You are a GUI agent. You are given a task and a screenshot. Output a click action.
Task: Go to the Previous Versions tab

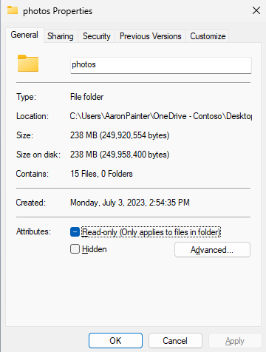(x=151, y=36)
